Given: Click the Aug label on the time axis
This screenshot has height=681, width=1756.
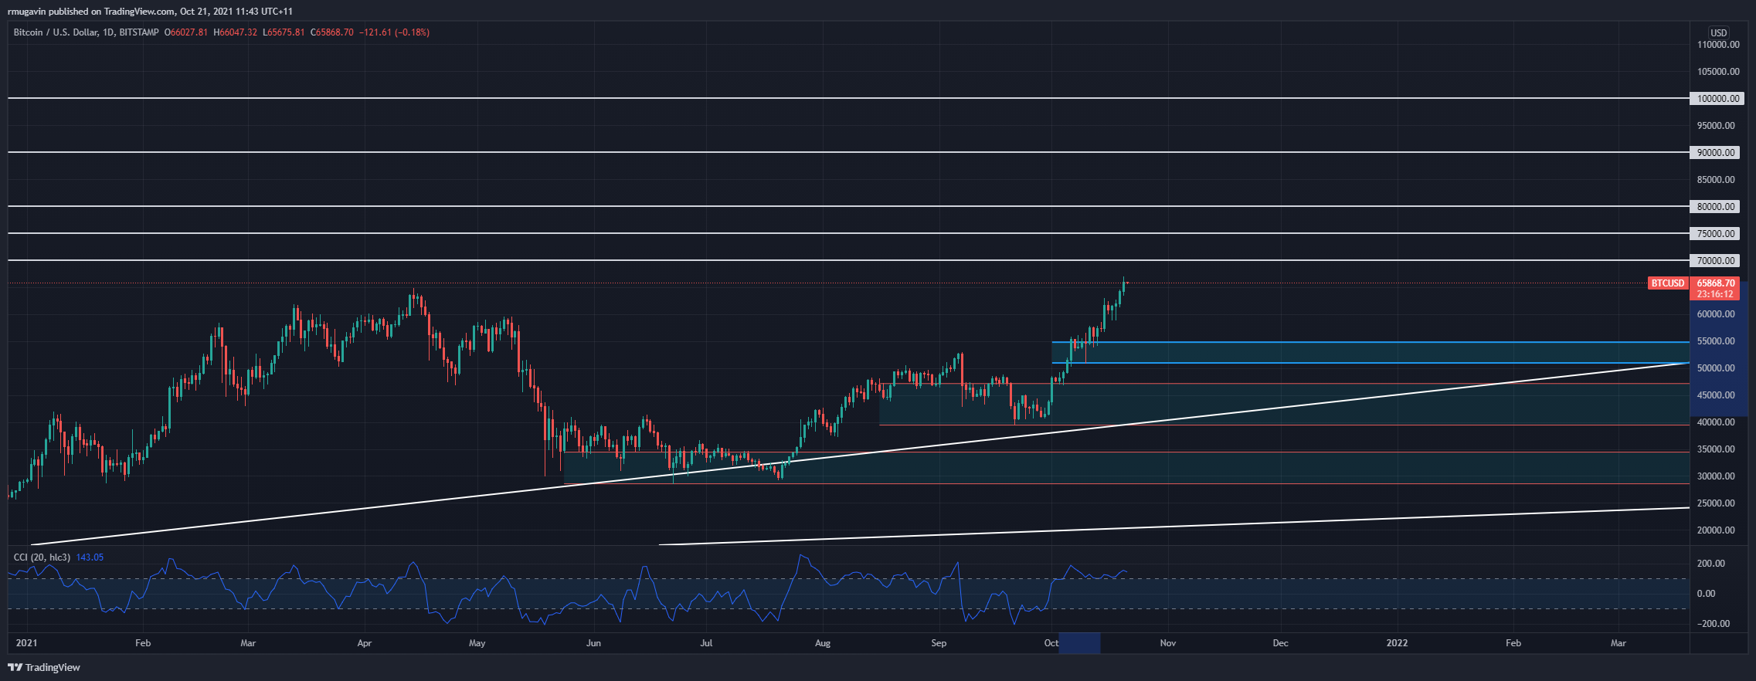Looking at the screenshot, I should pyautogui.click(x=823, y=643).
